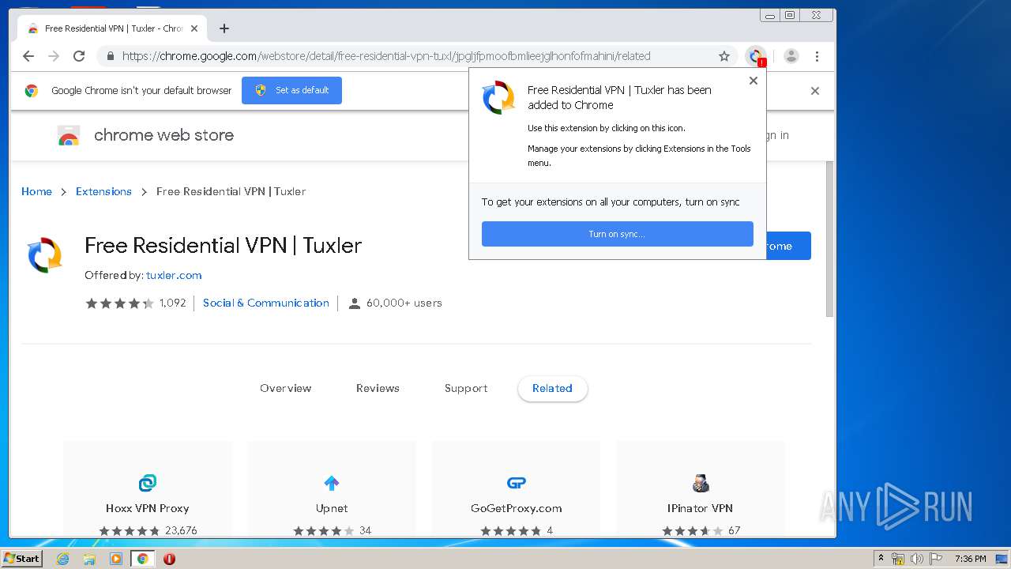Follow the Extensions breadcrumb link

click(x=103, y=191)
